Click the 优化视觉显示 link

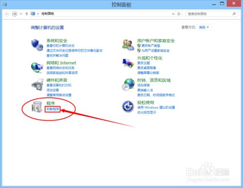pos(147,112)
